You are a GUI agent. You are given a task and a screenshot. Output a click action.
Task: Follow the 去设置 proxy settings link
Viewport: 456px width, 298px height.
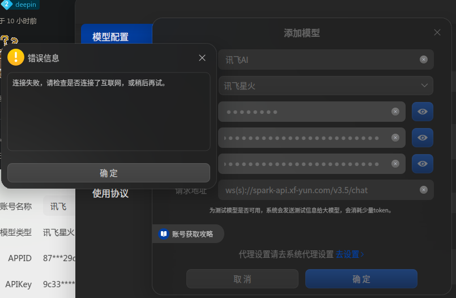point(350,254)
